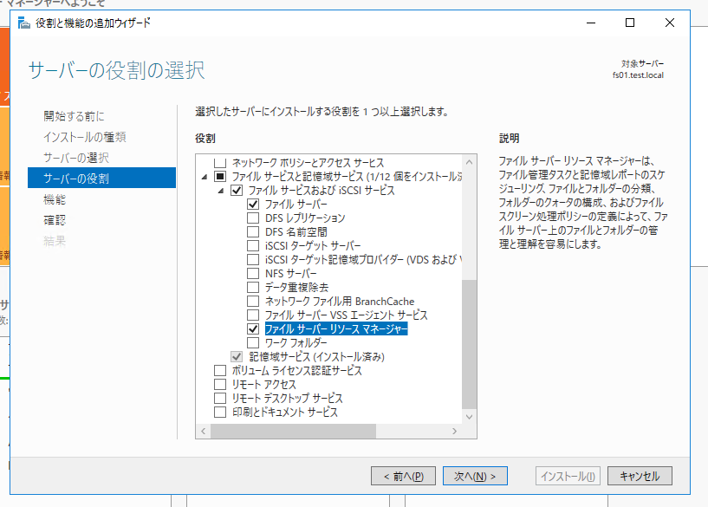
Task: Click the down arrow of roles list scrollbar
Action: point(469,417)
